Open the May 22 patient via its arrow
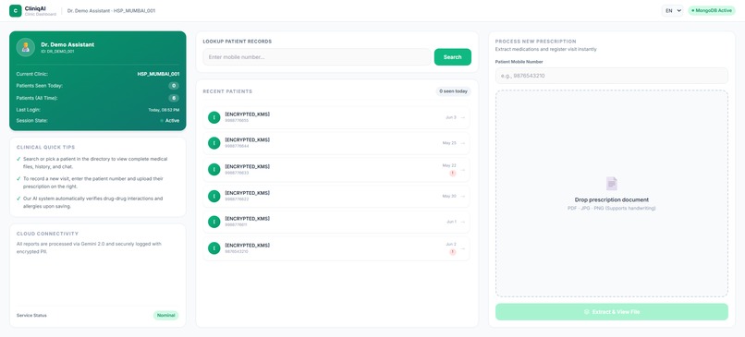This screenshot has width=745, height=337. tap(462, 170)
